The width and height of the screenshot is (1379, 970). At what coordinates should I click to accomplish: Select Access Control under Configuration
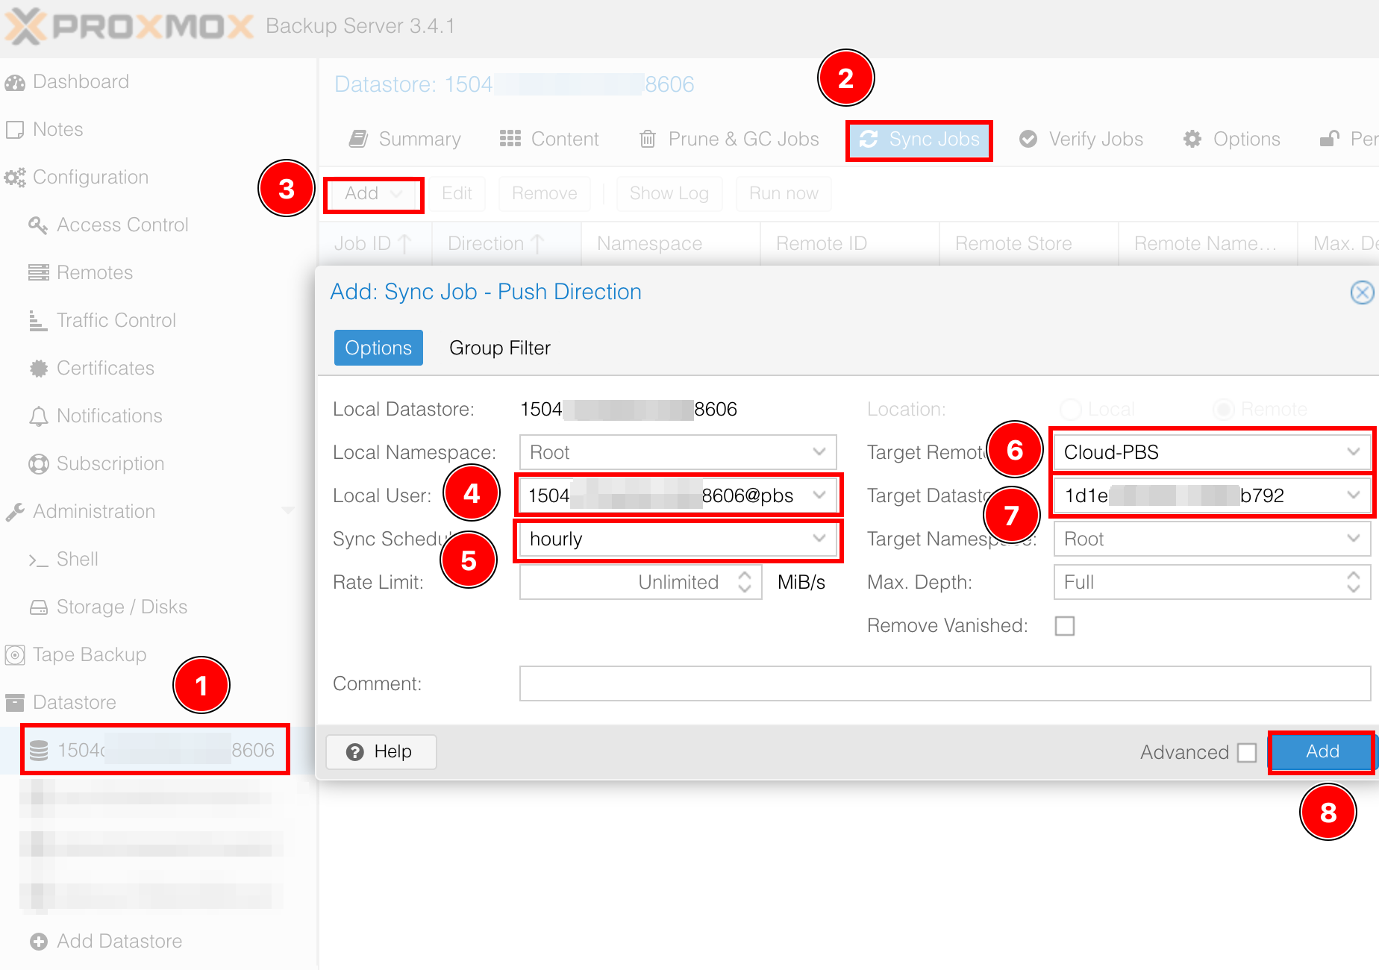(122, 225)
